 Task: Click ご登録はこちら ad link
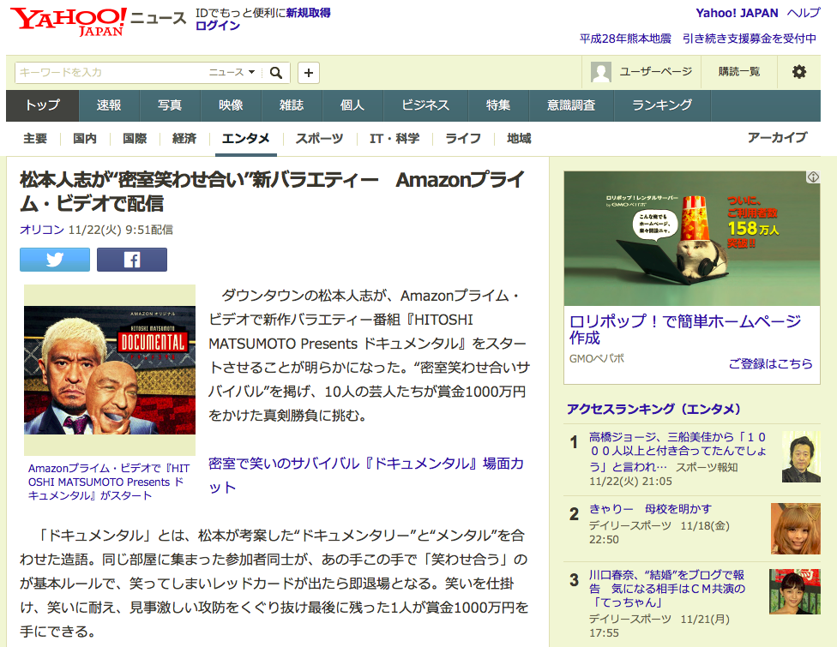(770, 363)
